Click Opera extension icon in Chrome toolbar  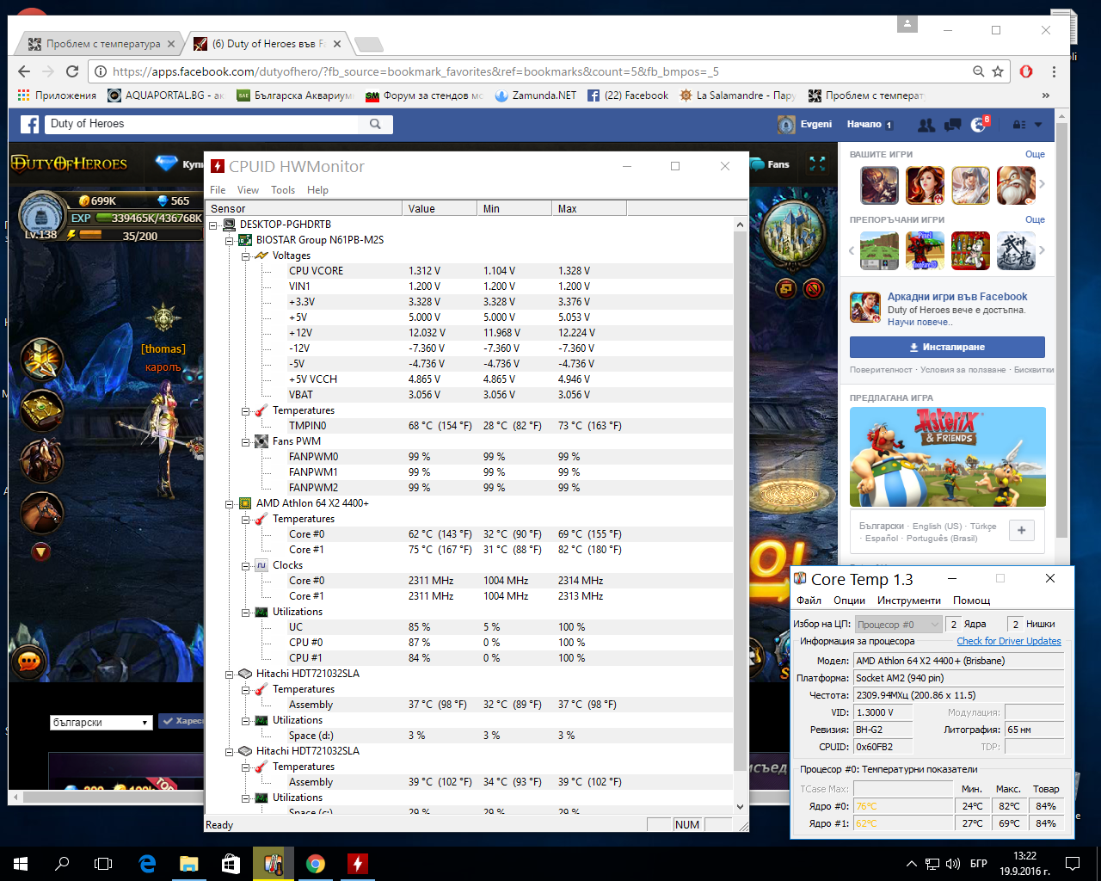tap(1026, 71)
